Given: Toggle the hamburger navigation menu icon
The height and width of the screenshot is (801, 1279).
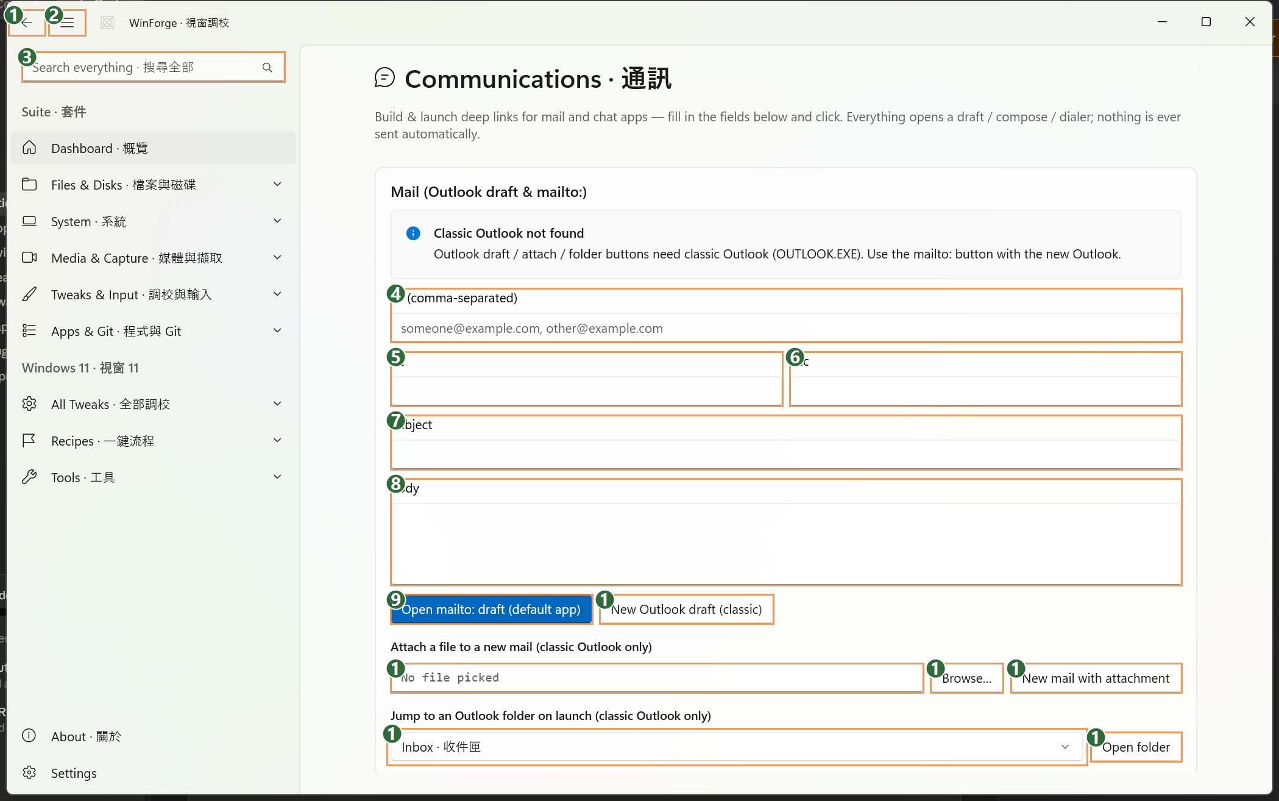Looking at the screenshot, I should click(x=67, y=23).
